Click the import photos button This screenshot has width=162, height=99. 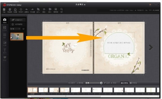[x=18, y=20]
